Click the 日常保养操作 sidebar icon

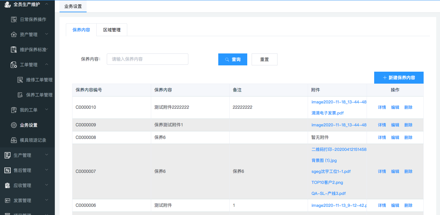(14, 19)
